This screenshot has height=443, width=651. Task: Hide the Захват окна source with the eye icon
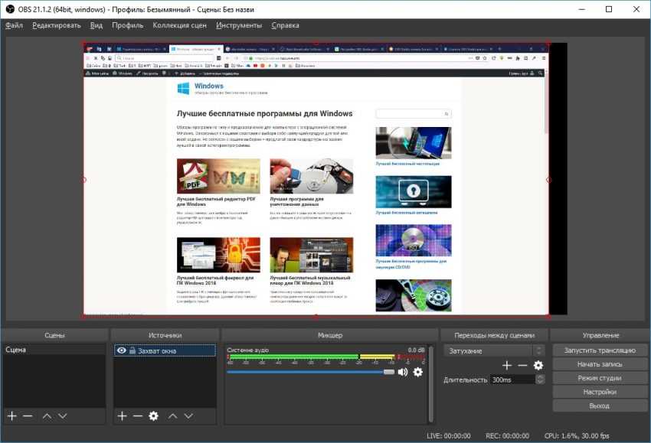pyautogui.click(x=121, y=350)
